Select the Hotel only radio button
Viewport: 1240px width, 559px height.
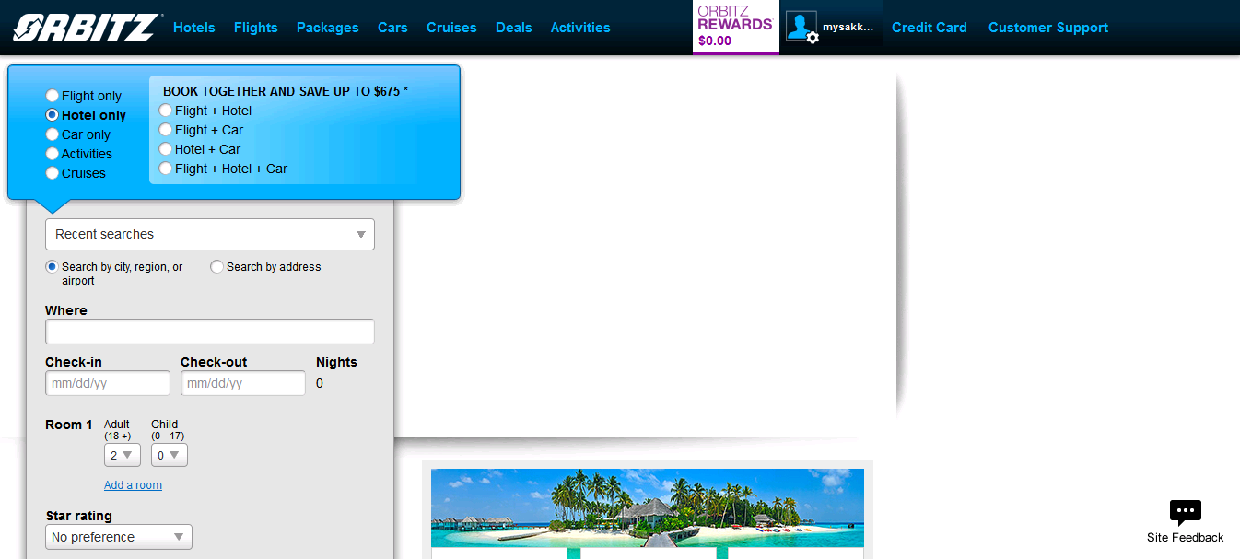pos(53,115)
